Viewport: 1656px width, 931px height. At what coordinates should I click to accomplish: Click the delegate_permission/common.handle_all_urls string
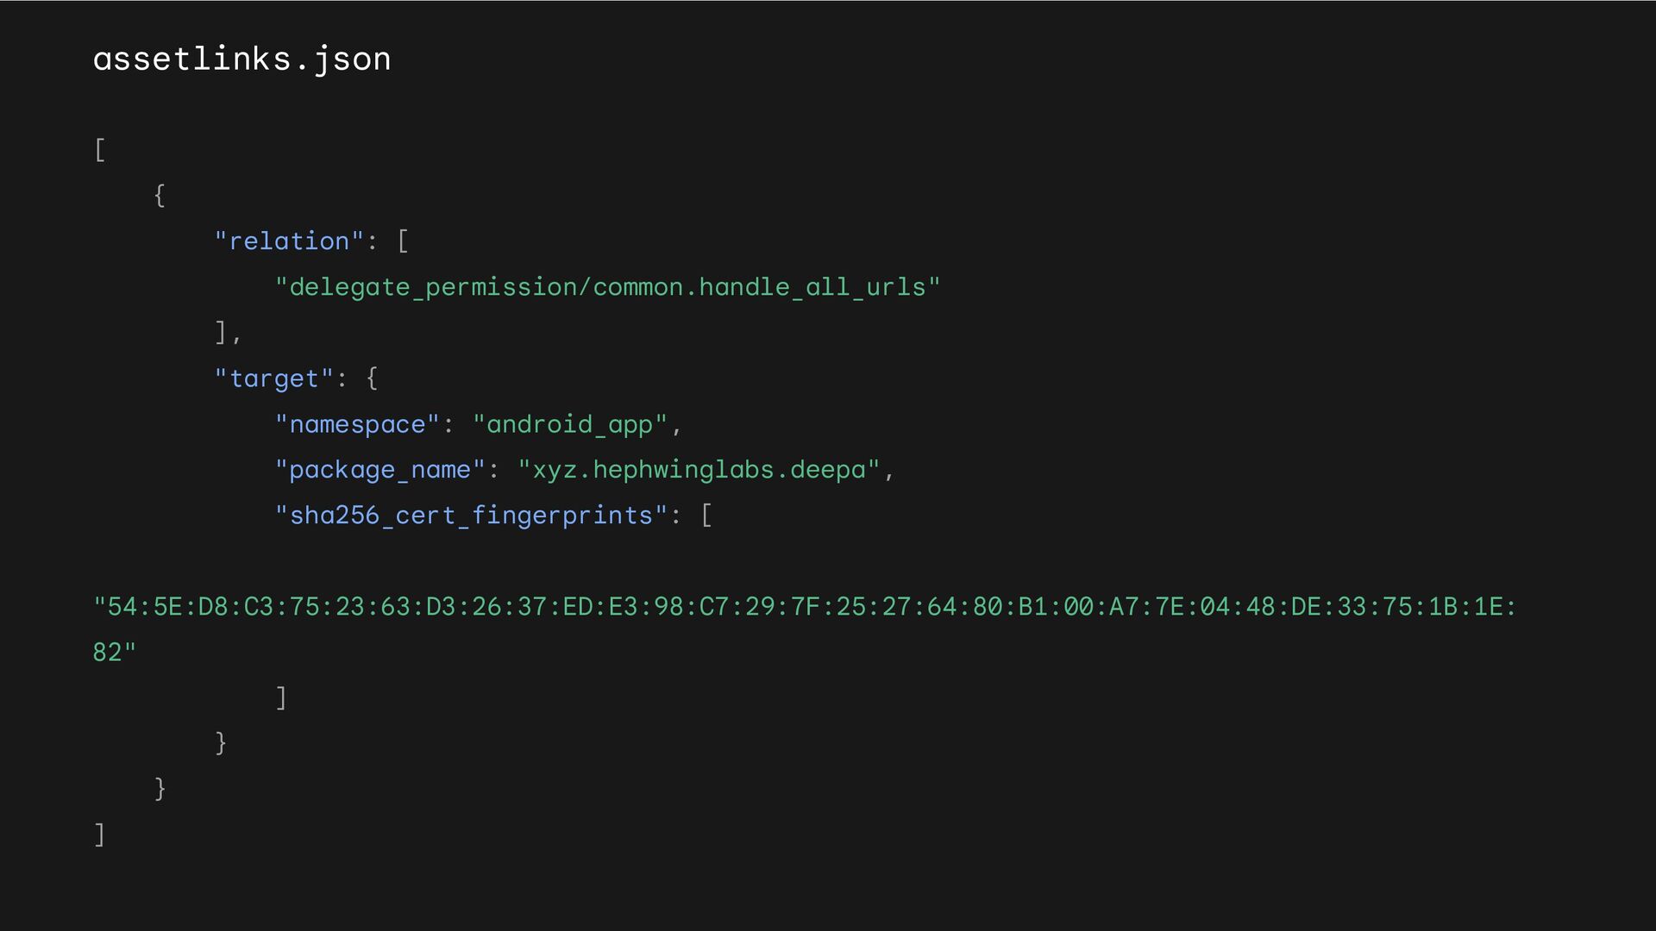pyautogui.click(x=607, y=287)
